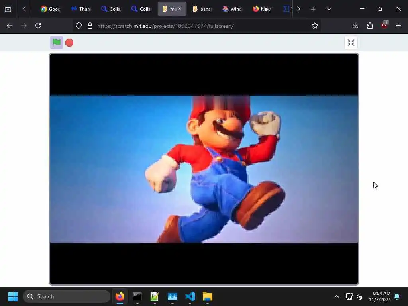The image size is (408, 306).
Task: Open the uBlock extension icon with badge
Action: click(x=384, y=25)
